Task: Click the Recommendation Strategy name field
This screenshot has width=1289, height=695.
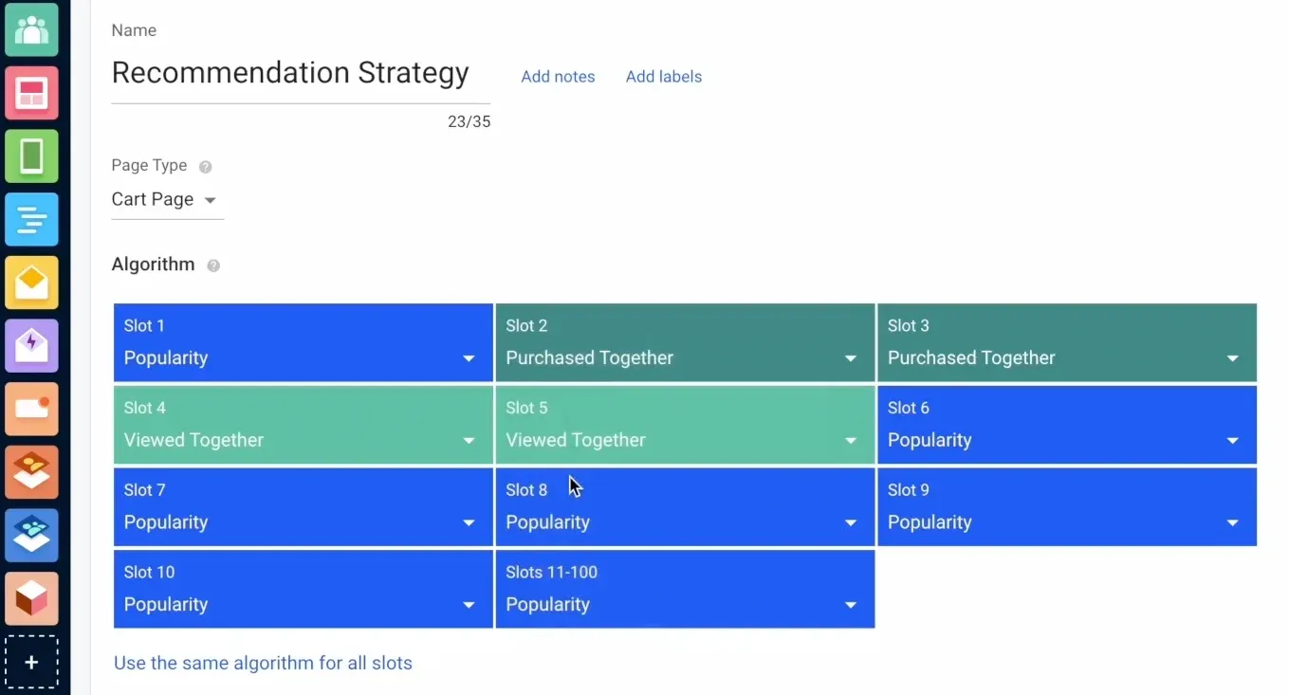Action: [301, 74]
